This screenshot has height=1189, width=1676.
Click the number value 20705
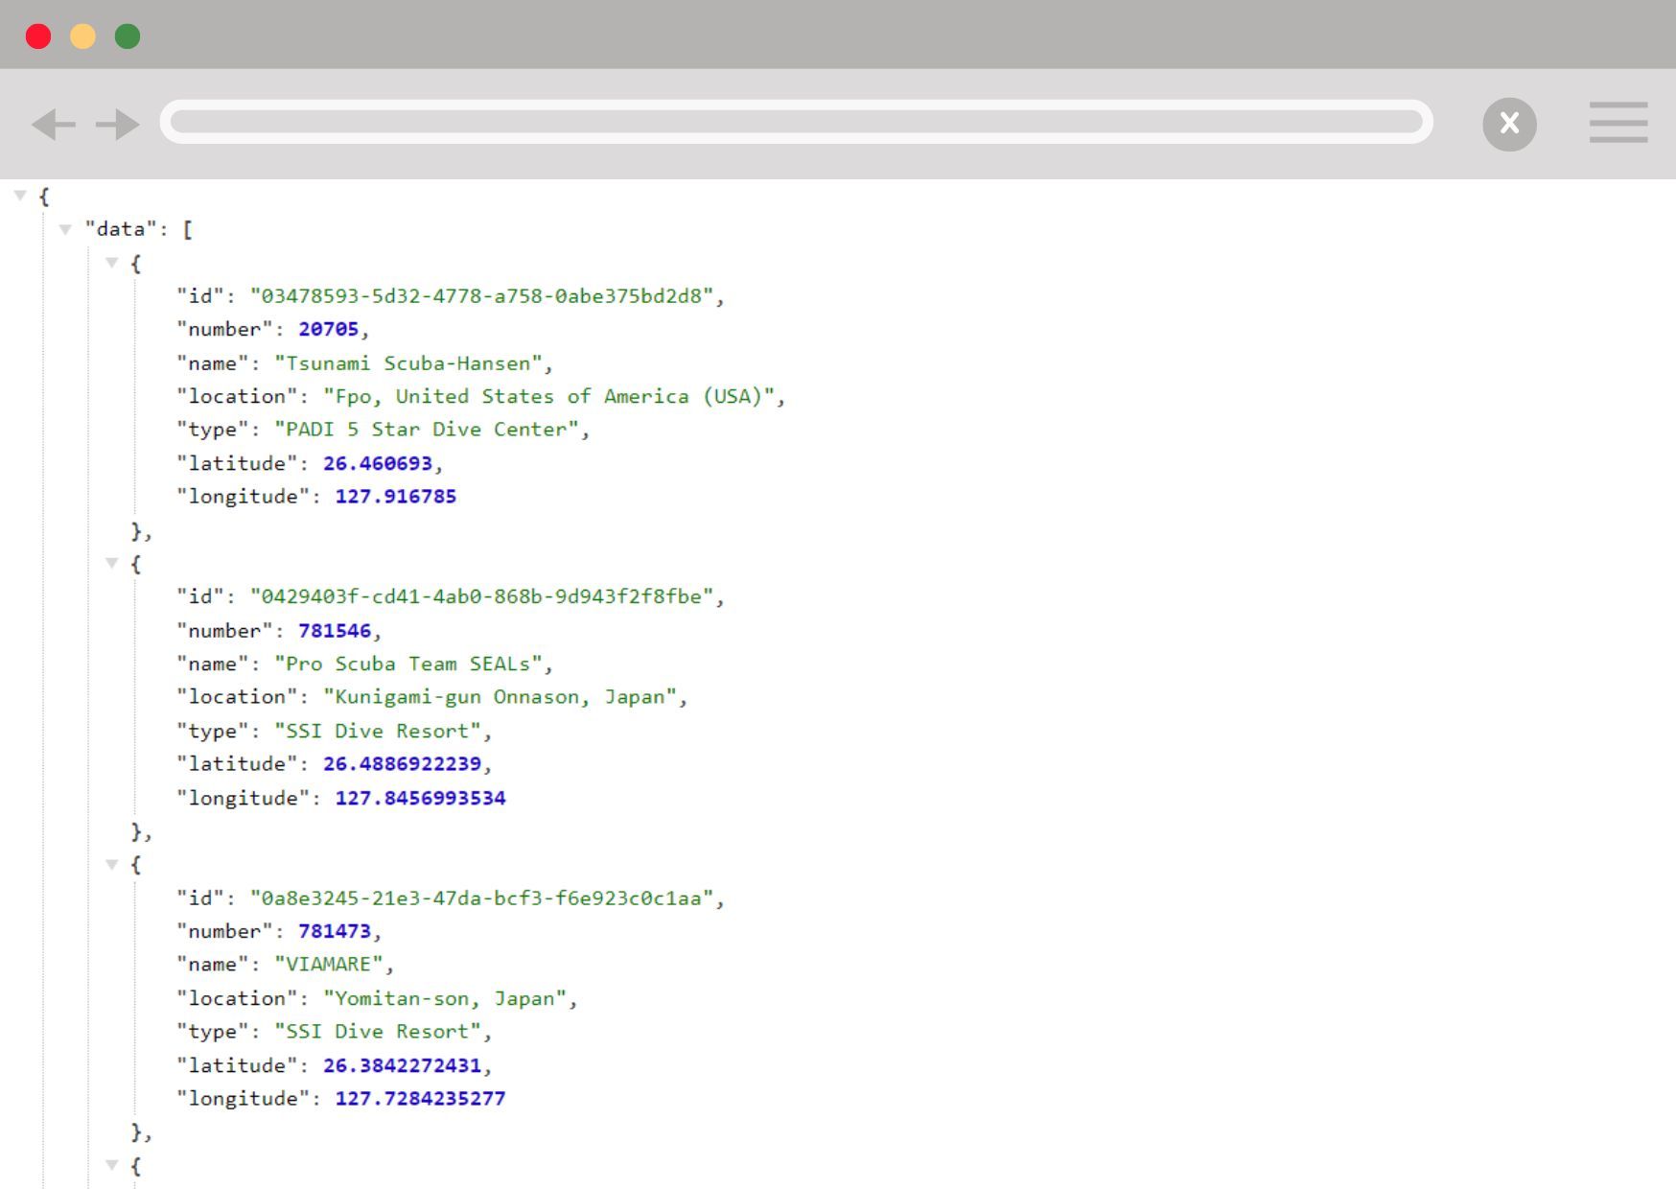328,330
